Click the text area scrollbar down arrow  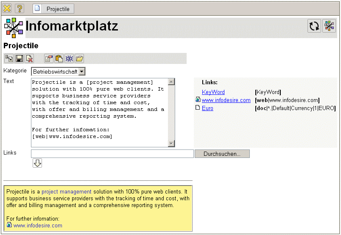(x=171, y=144)
